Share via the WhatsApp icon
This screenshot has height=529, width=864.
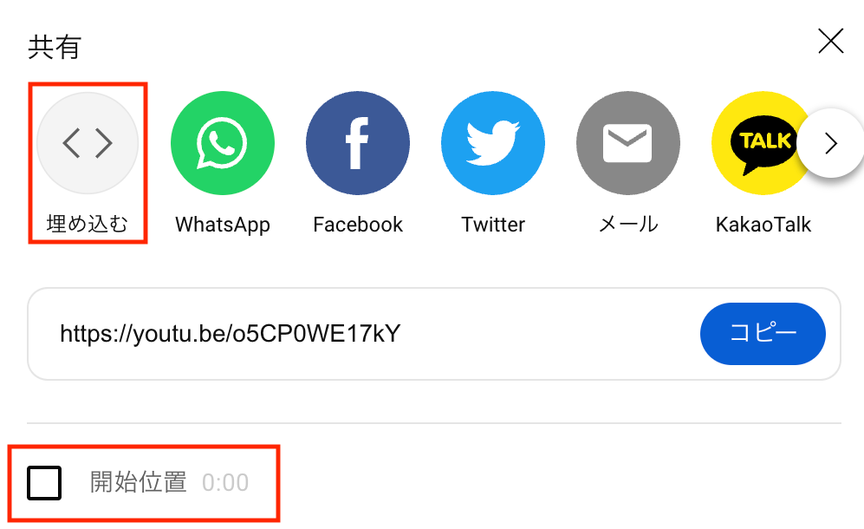(x=223, y=143)
